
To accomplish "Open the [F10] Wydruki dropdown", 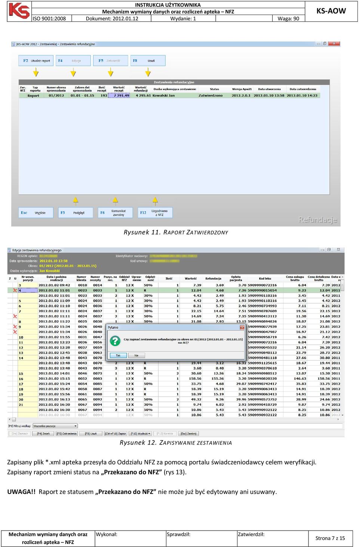I will [140, 434].
